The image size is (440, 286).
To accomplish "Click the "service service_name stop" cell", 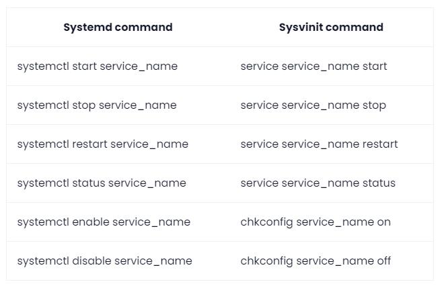I will tap(313, 105).
